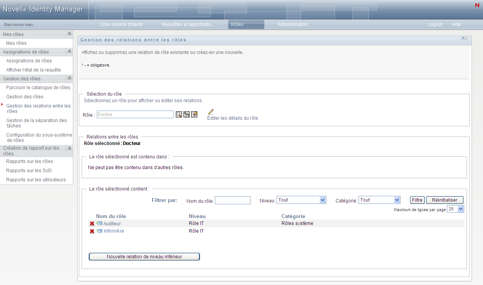Click the Novell N logo icon
483x285 pixels.
(477, 5)
